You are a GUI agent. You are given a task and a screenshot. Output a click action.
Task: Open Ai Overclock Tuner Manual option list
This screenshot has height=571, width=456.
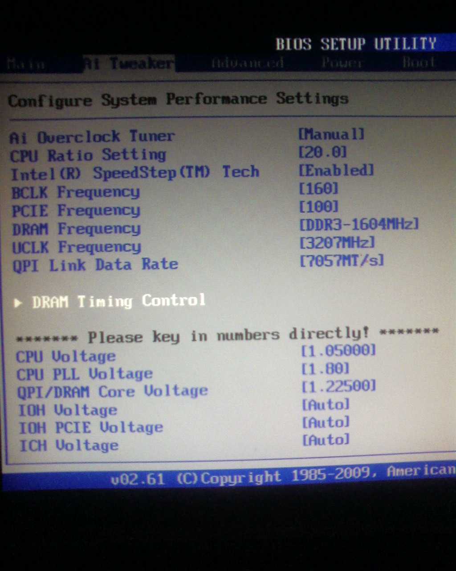331,134
